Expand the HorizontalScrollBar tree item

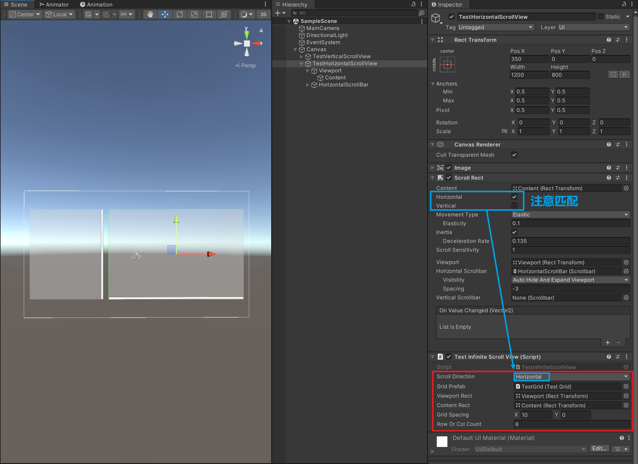(308, 85)
